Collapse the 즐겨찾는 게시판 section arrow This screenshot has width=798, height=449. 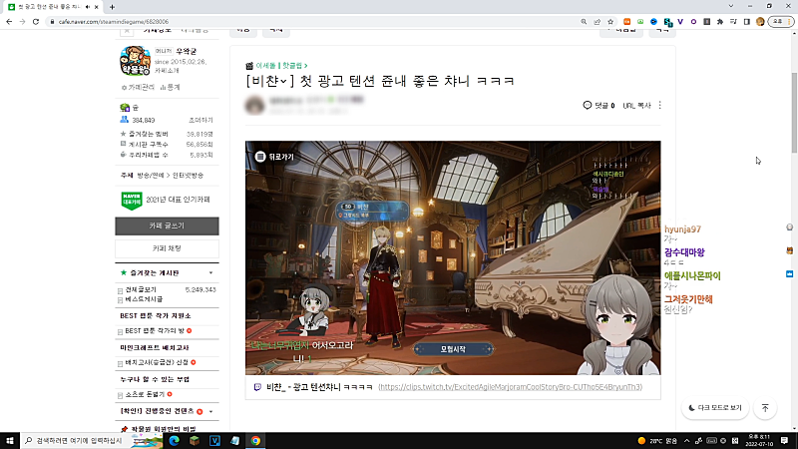click(210, 272)
